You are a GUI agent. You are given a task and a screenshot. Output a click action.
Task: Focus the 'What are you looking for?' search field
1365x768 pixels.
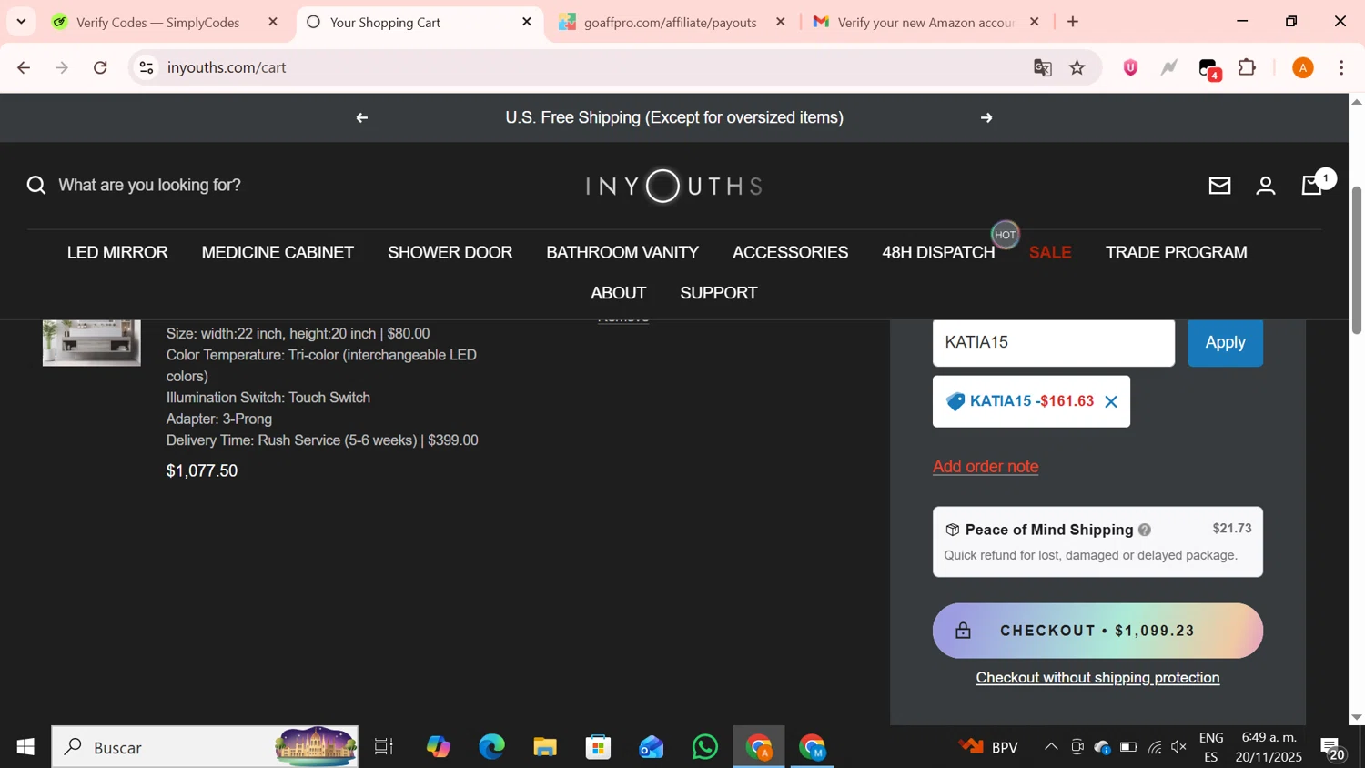150,186
